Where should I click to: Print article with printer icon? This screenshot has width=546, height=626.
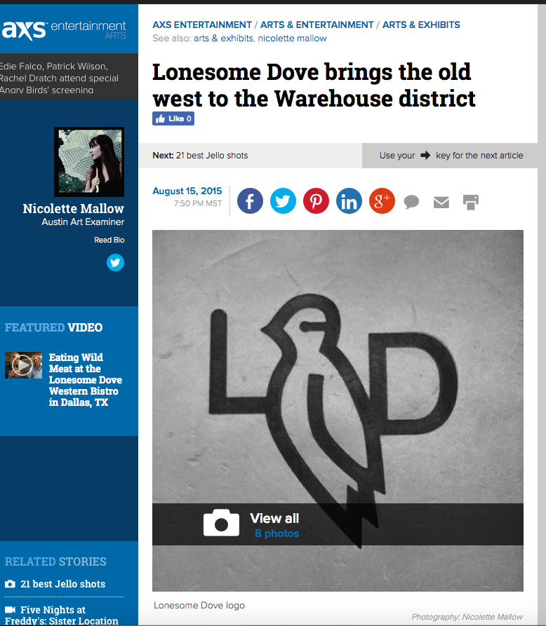click(x=471, y=203)
